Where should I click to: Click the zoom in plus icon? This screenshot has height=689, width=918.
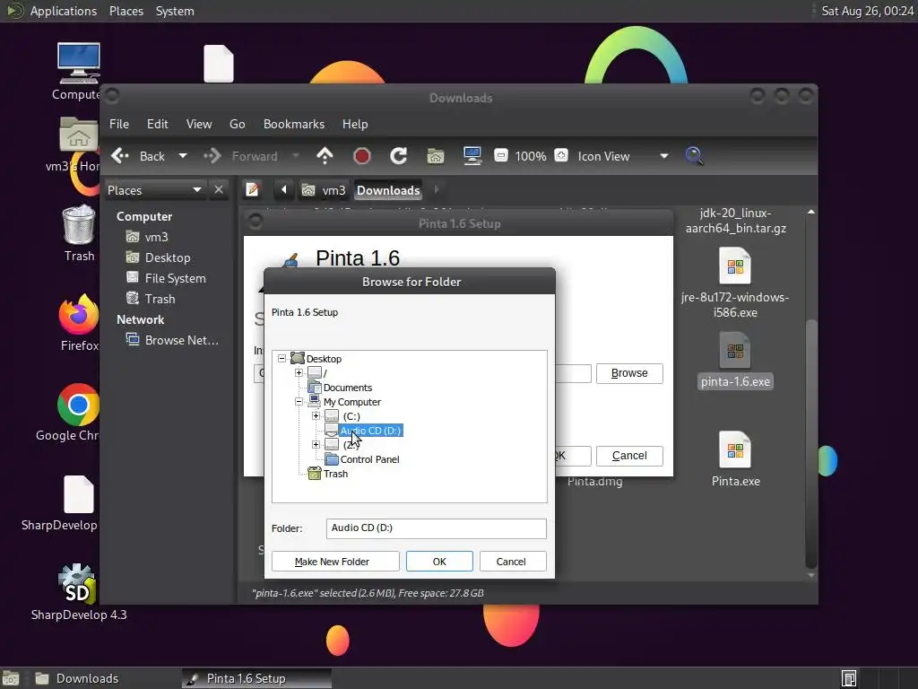[561, 155]
